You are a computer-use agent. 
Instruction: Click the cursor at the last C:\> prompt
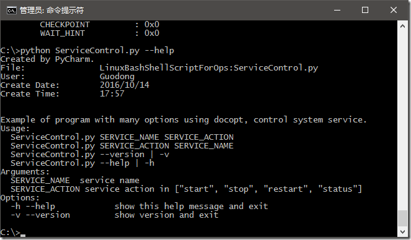pyautogui.click(x=23, y=234)
